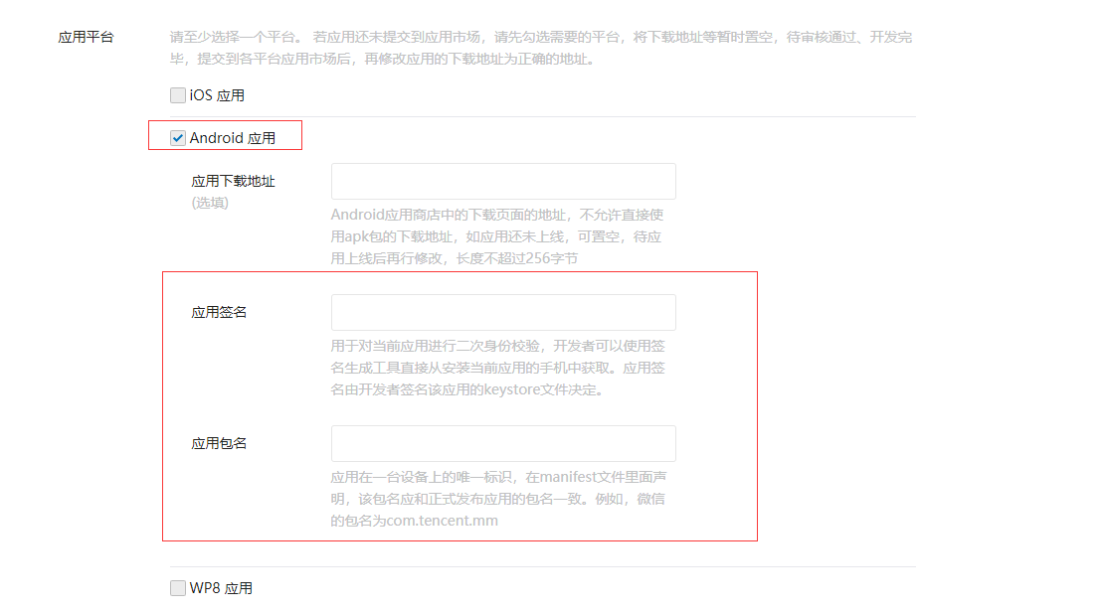
Task: Click the manifest package name help text
Action: [x=498, y=499]
